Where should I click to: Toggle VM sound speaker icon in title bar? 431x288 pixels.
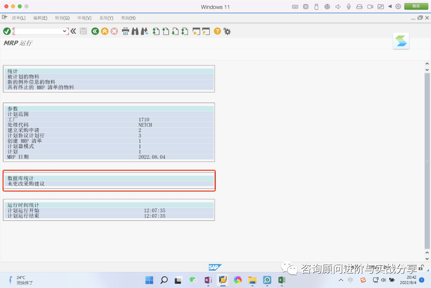pos(338,7)
